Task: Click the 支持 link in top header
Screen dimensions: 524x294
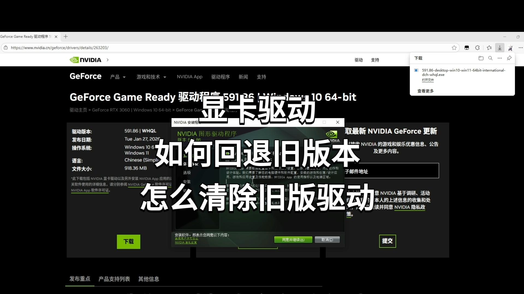Action: click(x=375, y=60)
